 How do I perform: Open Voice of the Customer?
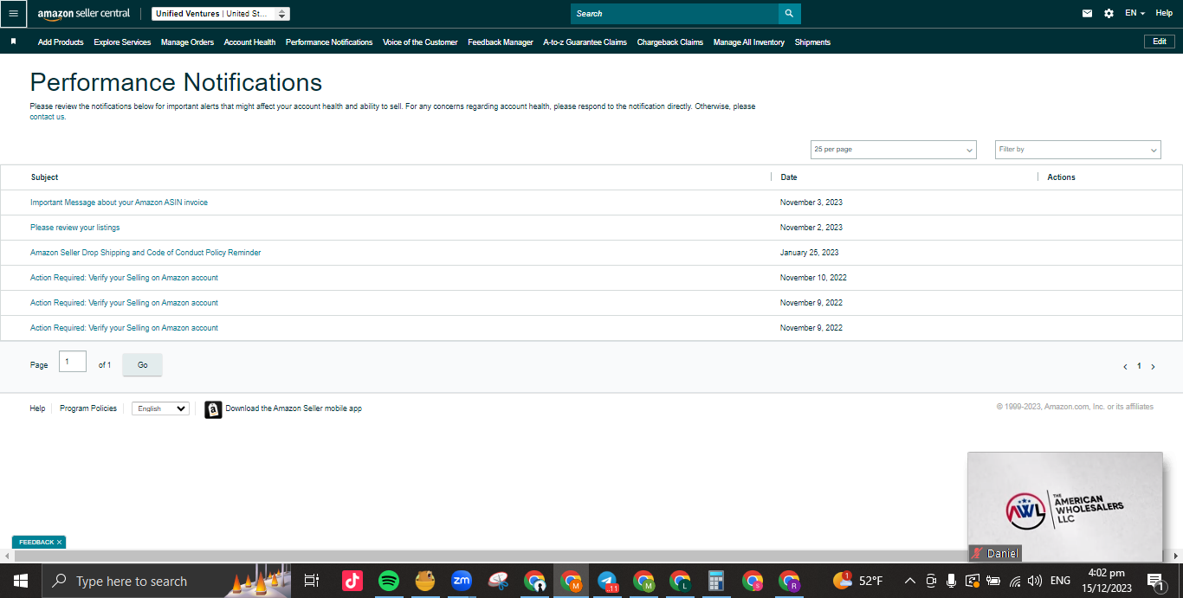click(420, 42)
